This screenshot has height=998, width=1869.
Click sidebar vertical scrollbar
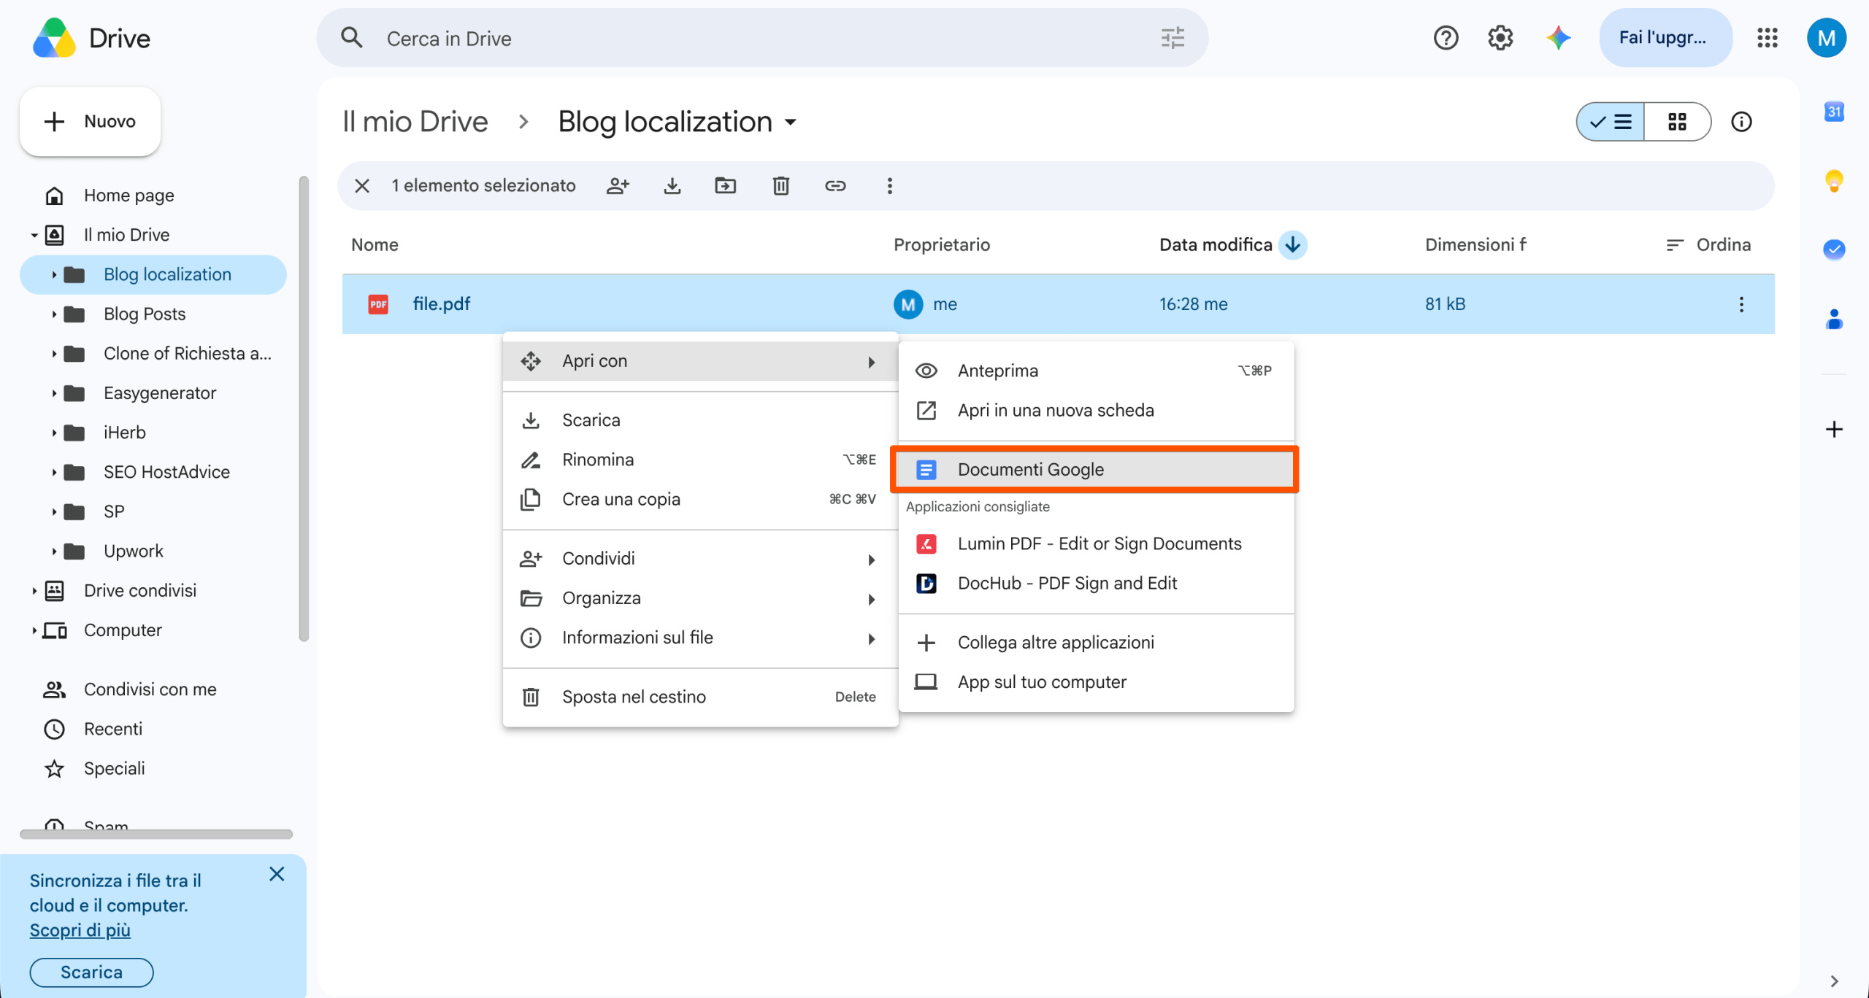pyautogui.click(x=304, y=409)
